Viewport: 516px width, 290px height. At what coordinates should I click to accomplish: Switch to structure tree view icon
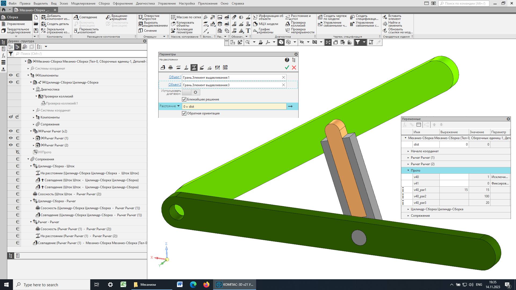(17, 47)
